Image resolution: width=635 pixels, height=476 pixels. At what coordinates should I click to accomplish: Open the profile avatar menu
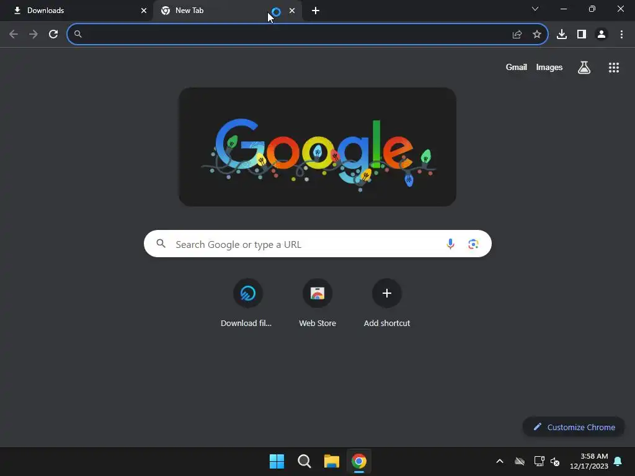pos(602,35)
